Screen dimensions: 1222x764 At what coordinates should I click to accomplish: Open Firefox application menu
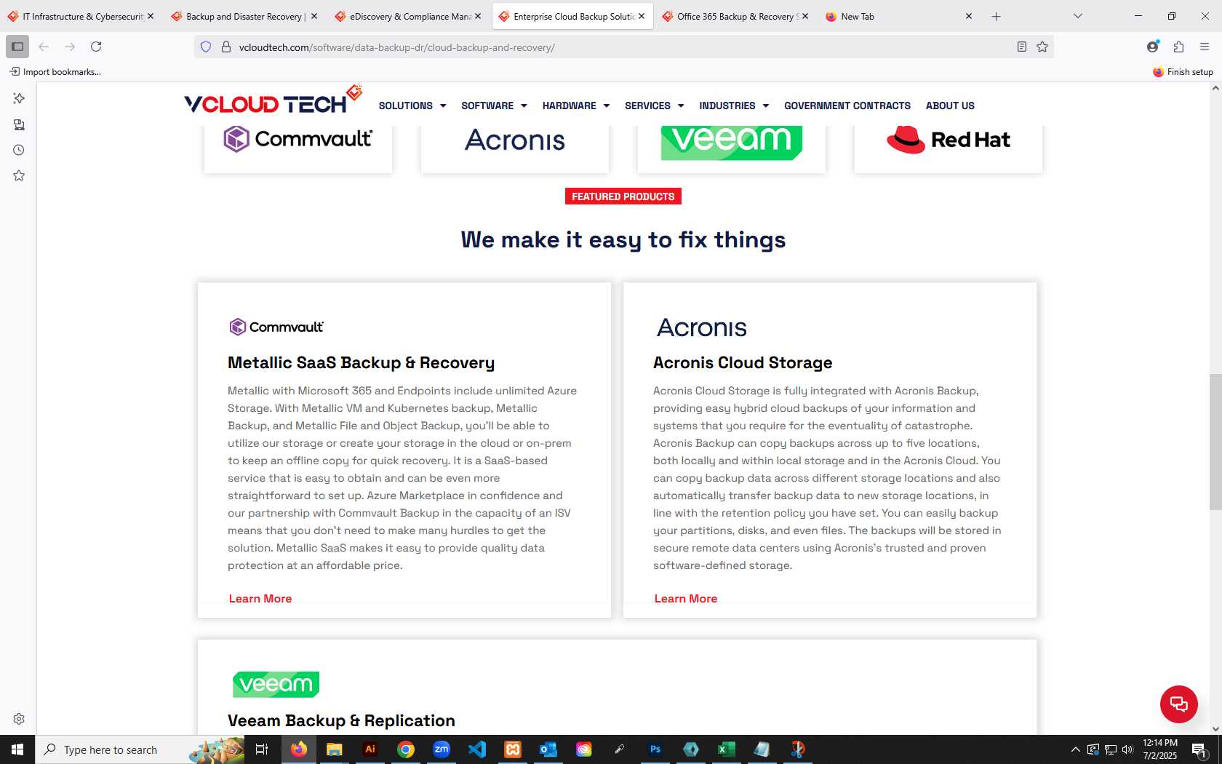[x=1205, y=47]
